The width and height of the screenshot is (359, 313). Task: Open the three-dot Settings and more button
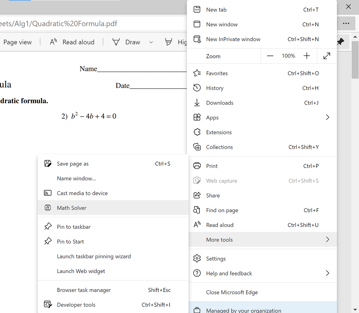coord(346,23)
